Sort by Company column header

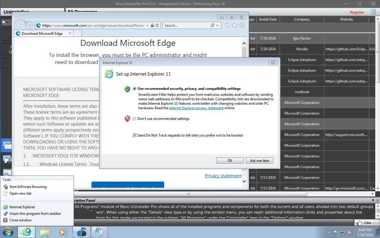point(302,19)
